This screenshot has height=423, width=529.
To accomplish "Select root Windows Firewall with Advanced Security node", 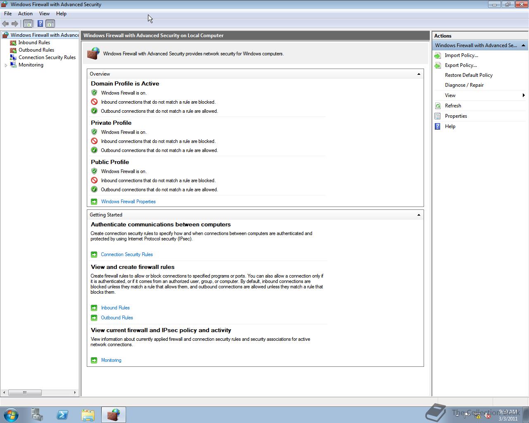I will pos(44,35).
